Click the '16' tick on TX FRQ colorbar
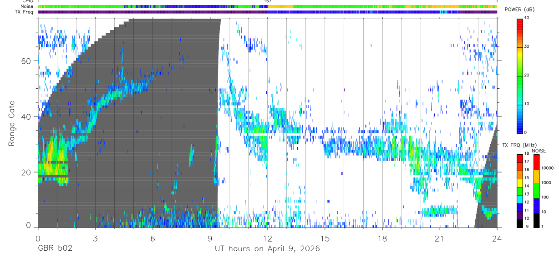 pos(528,170)
